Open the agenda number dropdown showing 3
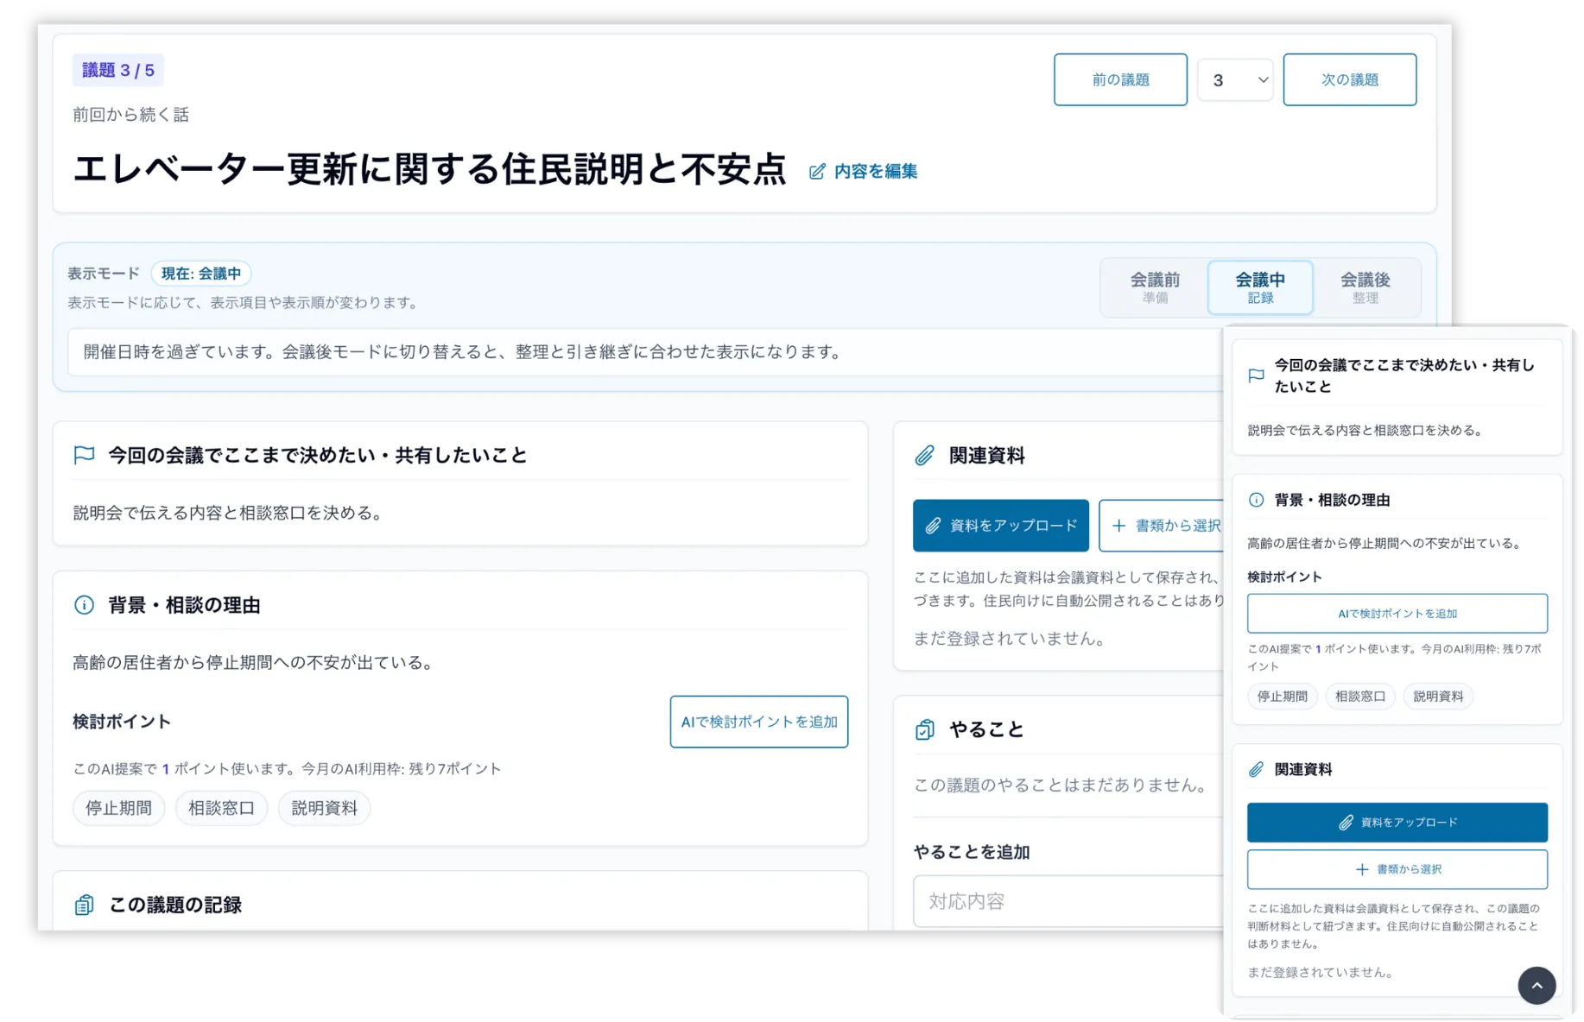Screen dimensions: 1584x1022 (x=1235, y=80)
